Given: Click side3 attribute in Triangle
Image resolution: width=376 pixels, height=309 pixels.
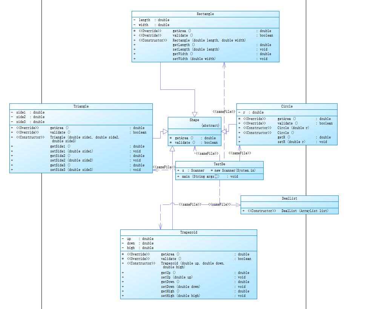Looking at the screenshot, I should [x=28, y=122].
